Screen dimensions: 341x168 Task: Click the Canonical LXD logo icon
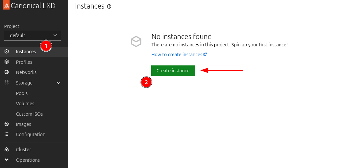[6, 6]
